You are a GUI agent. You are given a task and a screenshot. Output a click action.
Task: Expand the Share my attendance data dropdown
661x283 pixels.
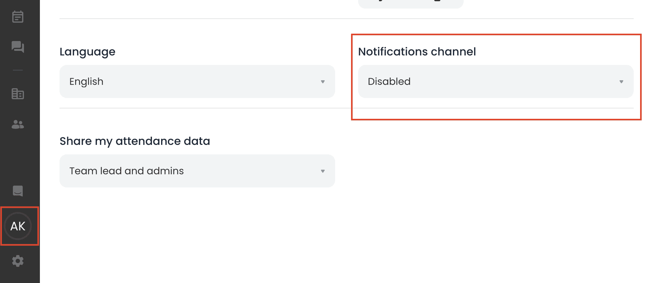point(197,171)
